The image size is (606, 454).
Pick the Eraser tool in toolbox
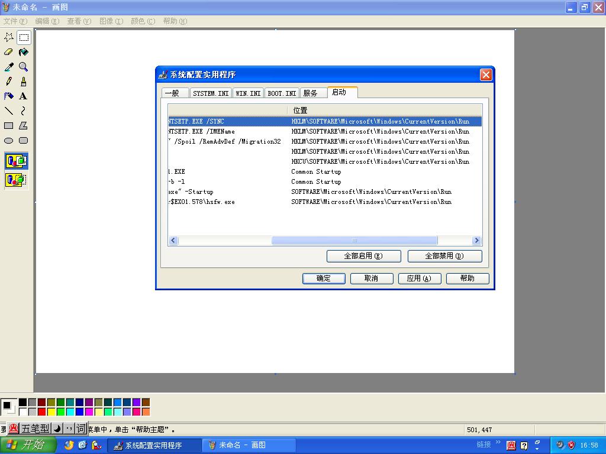coord(9,52)
